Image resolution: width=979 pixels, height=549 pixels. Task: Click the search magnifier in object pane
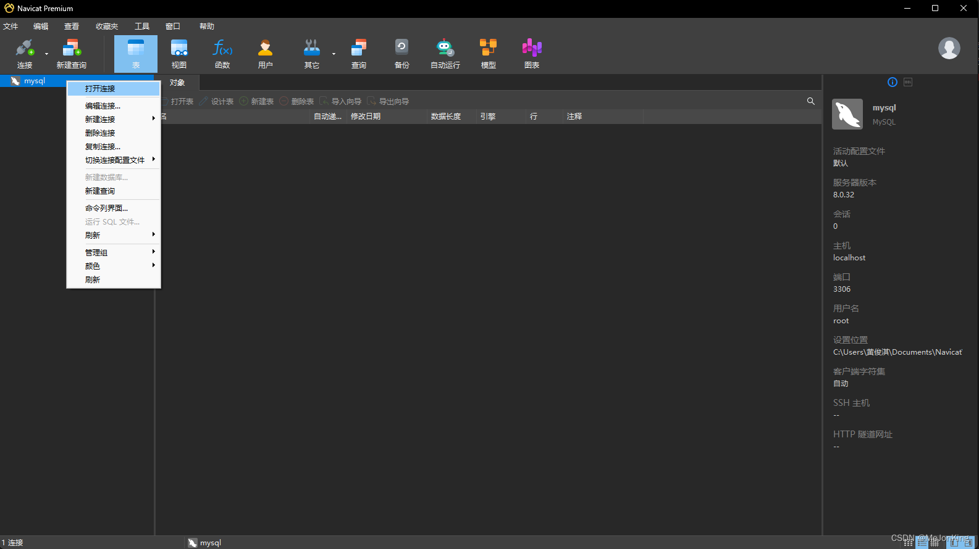811,101
